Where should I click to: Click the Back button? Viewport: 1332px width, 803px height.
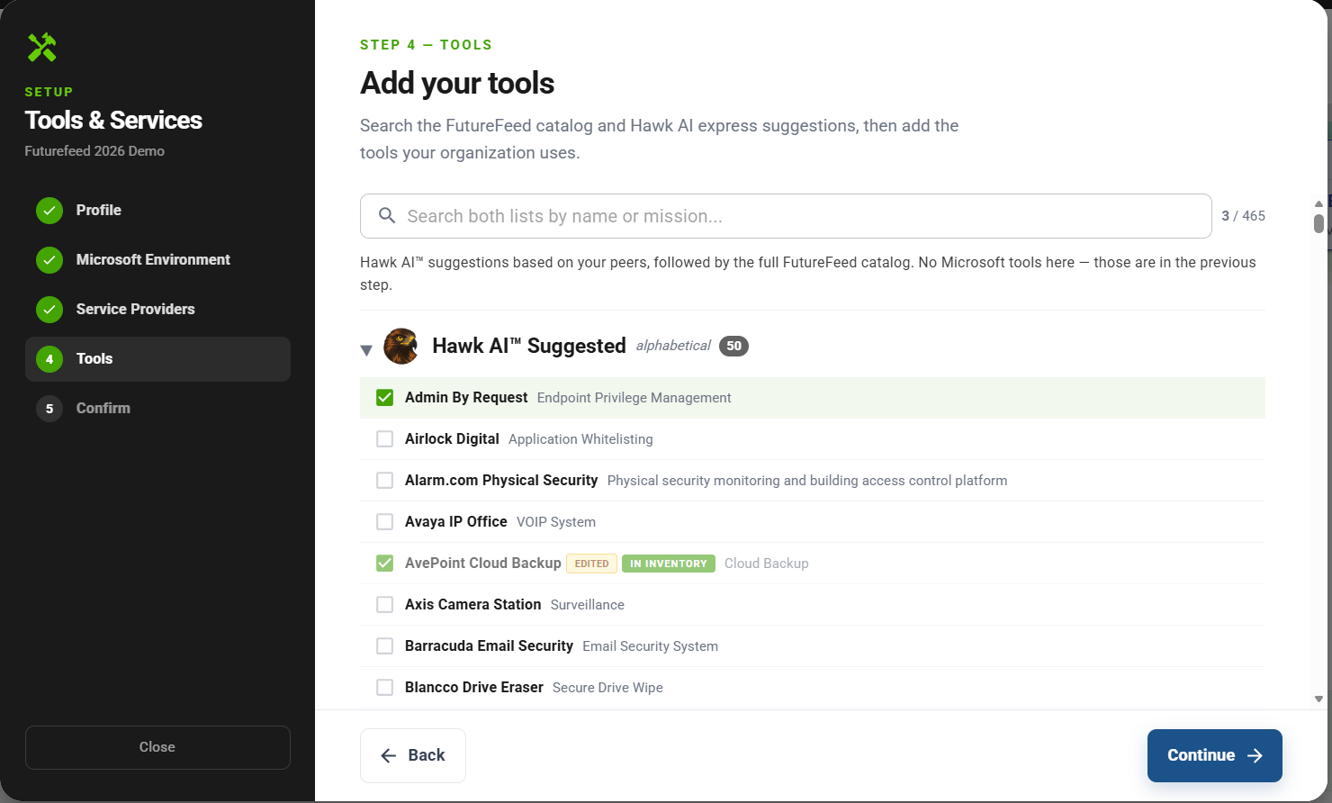(413, 755)
